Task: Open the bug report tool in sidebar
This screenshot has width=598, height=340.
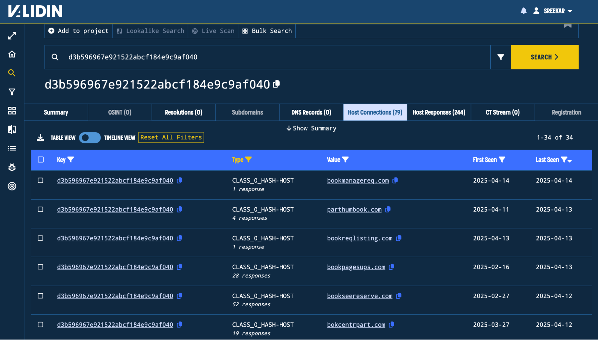Action: (x=12, y=167)
